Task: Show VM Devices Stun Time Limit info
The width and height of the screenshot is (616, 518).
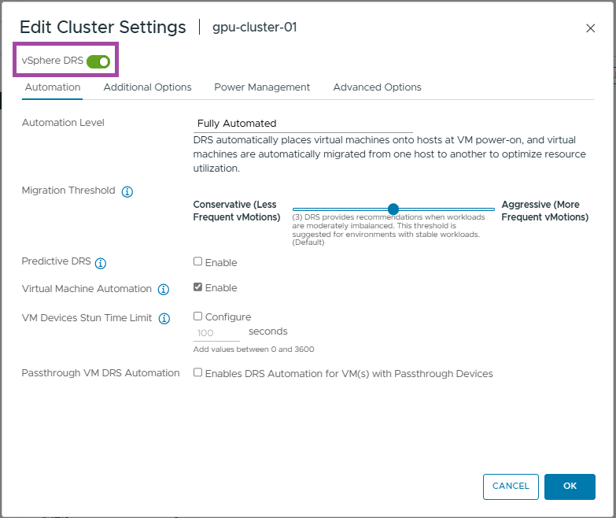Action: pos(164,319)
